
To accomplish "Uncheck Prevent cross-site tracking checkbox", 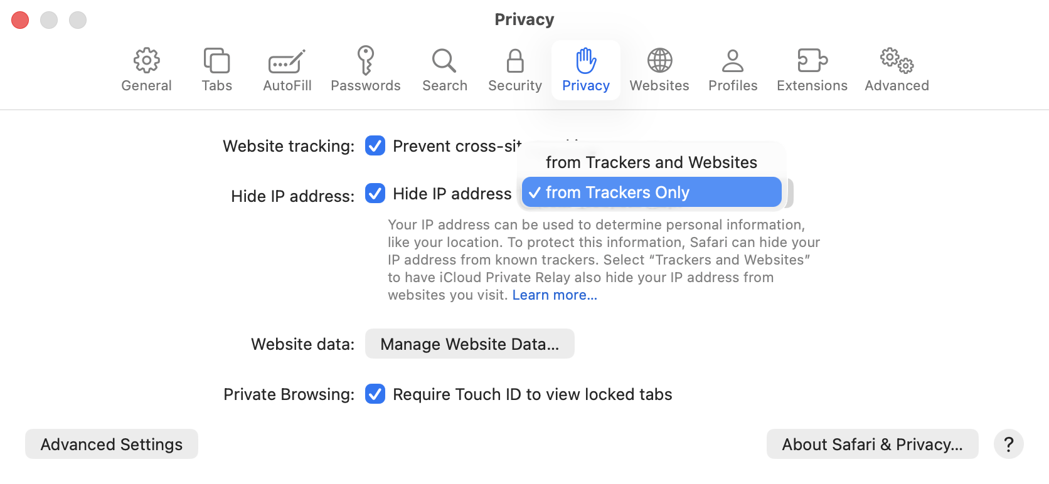I will coord(375,146).
